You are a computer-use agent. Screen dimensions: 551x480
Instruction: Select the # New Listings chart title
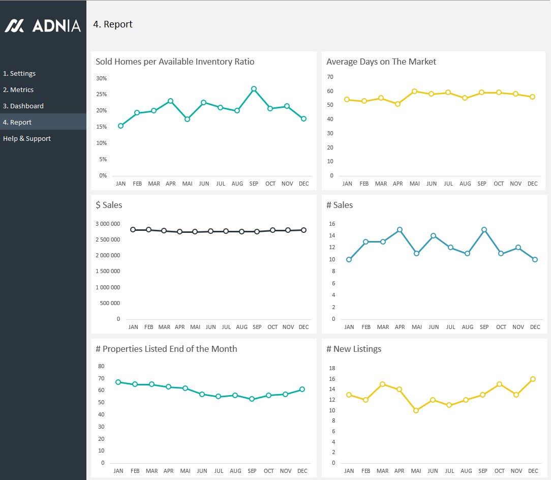coord(354,349)
